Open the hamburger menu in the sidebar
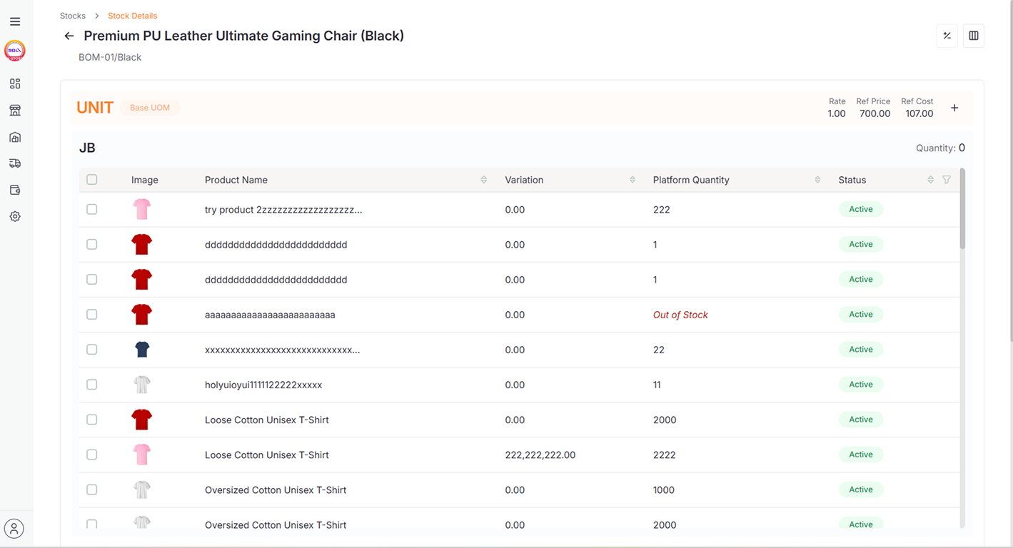The width and height of the screenshot is (1013, 548). [x=15, y=22]
